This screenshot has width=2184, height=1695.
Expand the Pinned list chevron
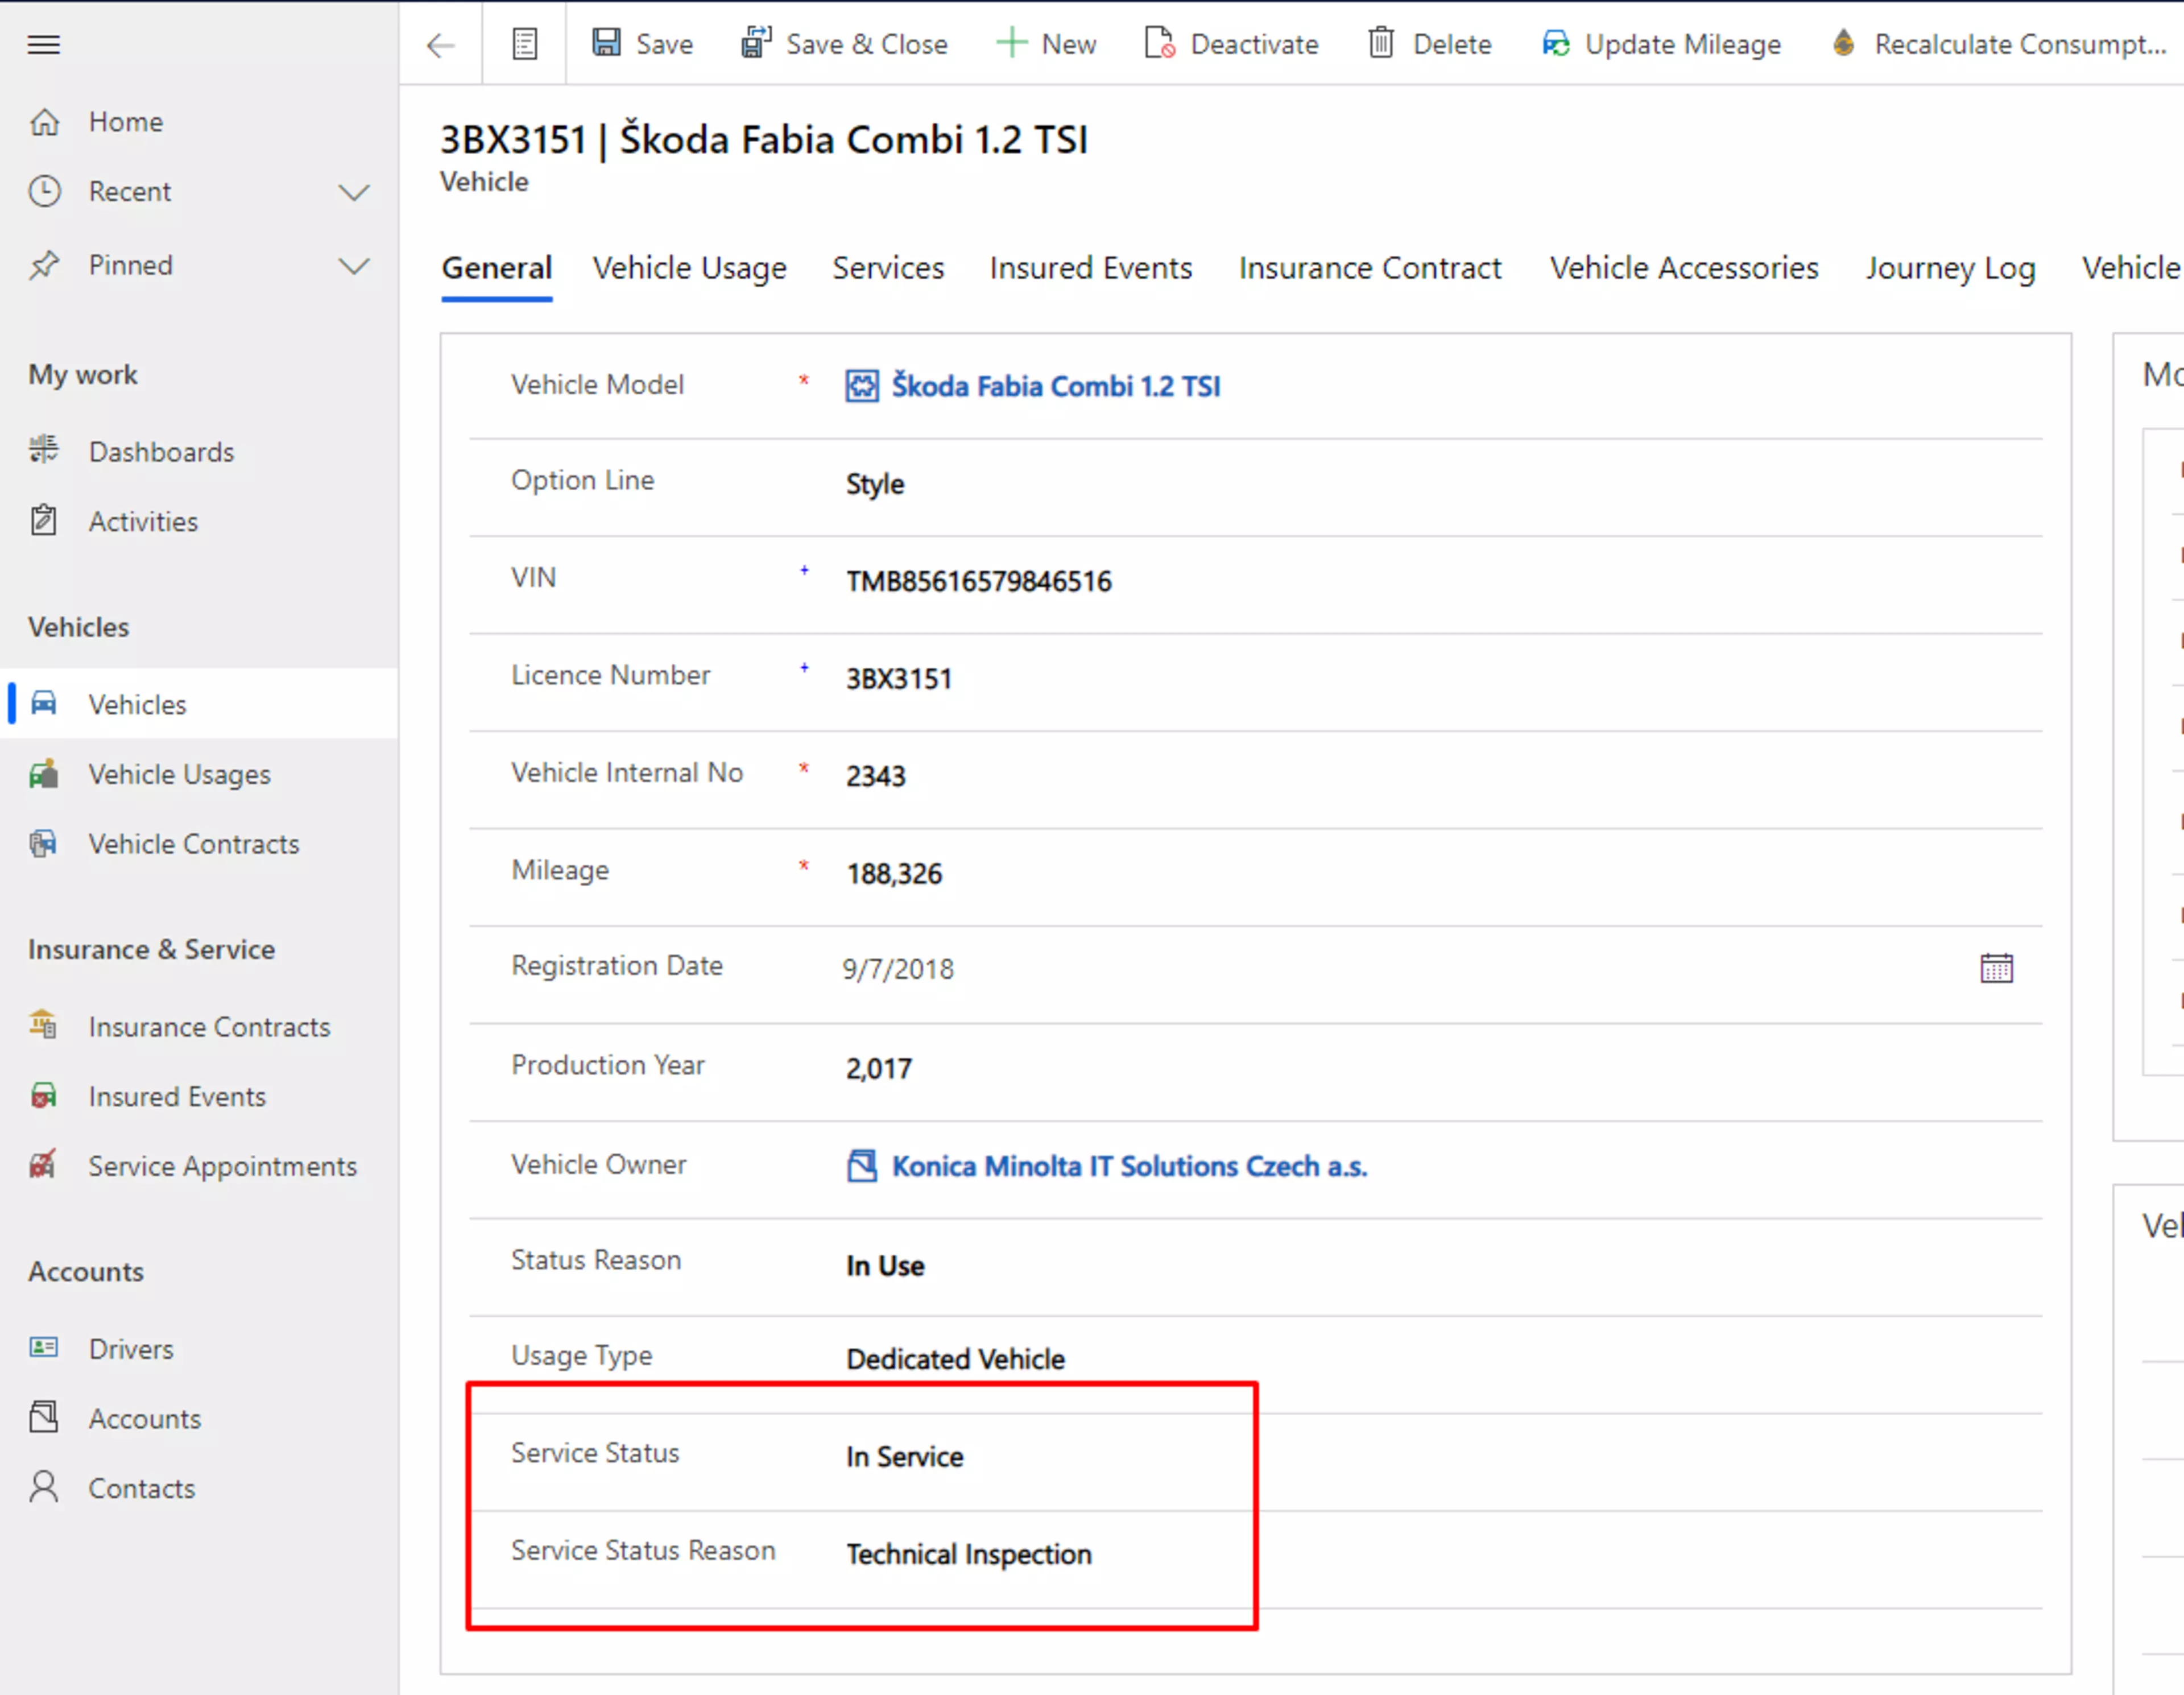pos(354,266)
